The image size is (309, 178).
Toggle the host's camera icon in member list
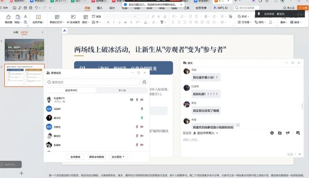(x=132, y=100)
